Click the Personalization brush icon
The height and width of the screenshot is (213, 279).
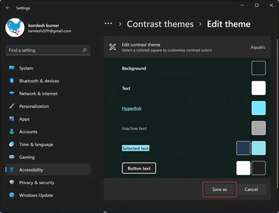click(x=12, y=106)
